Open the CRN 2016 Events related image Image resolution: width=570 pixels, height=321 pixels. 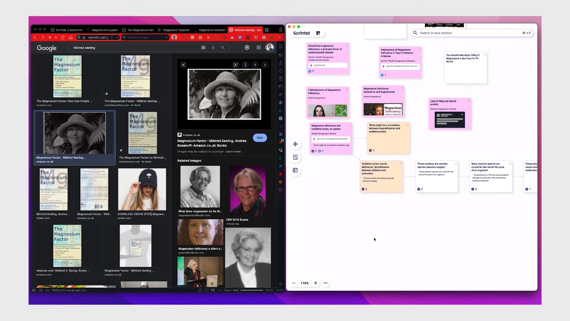[248, 192]
